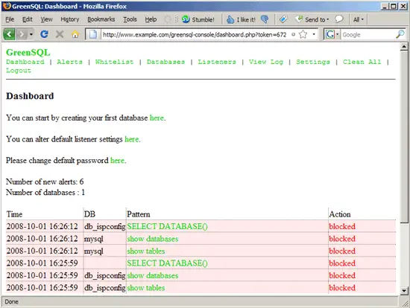Screen dimensions: 410x308
Task: Open 'show databases' pattern for db_ispconfig
Action: (x=153, y=275)
